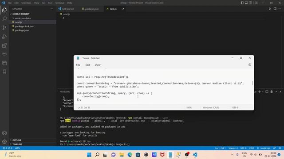
Task: Run the file with the editor play button
Action: (270, 9)
